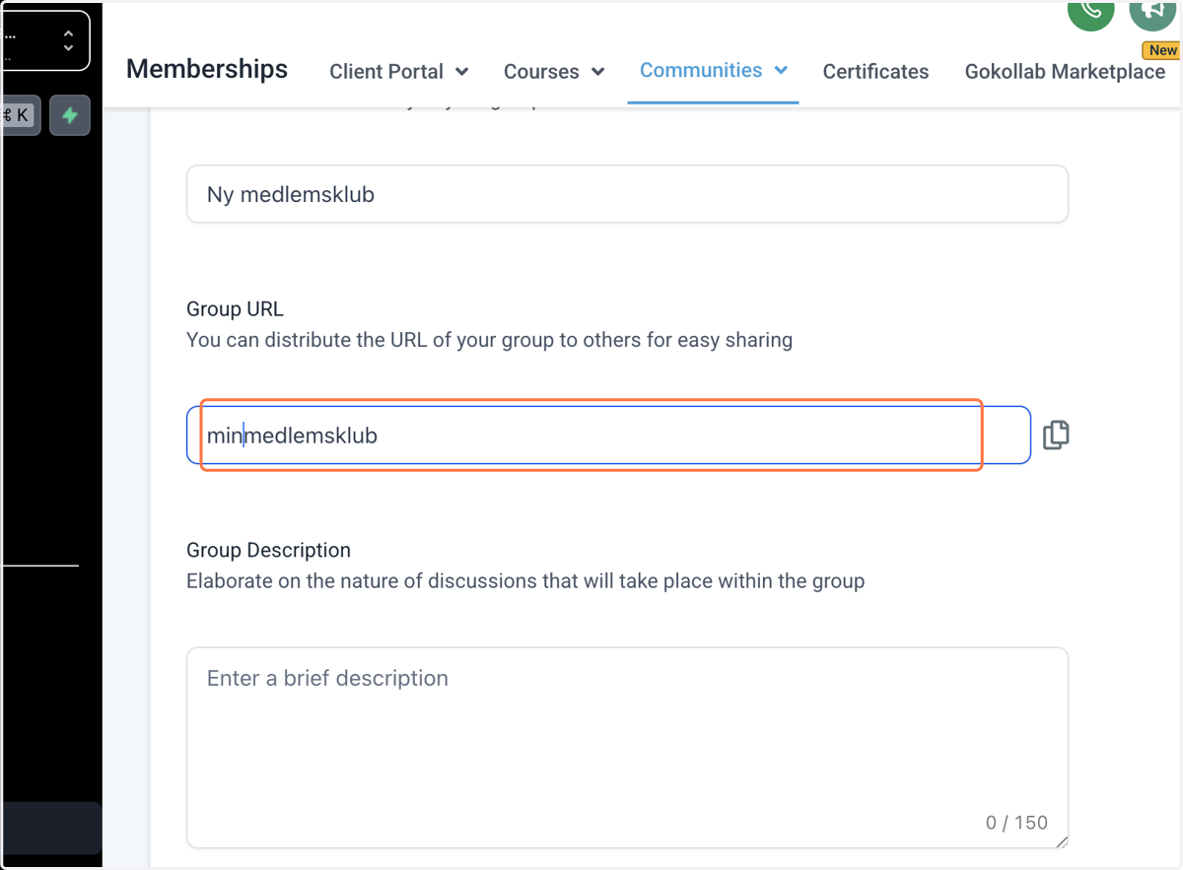1183x870 pixels.
Task: Copy the Group URL with the clipboard icon
Action: 1056,435
